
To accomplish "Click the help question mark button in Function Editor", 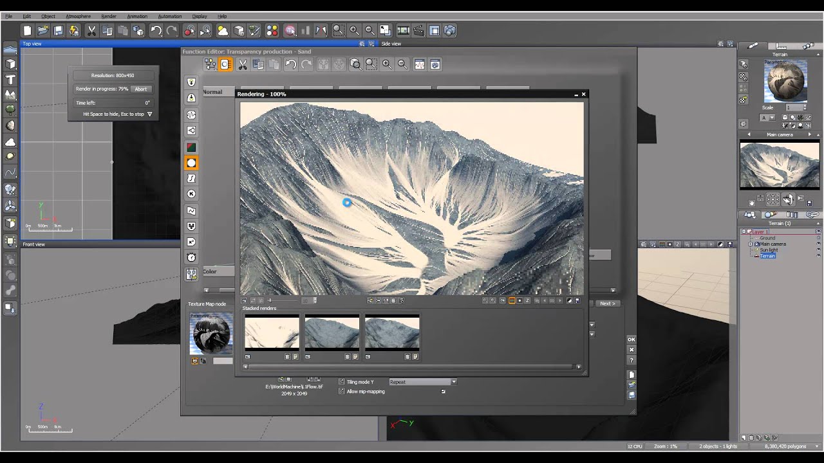I will click(x=632, y=360).
